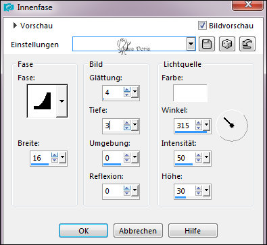Click the Tiefe value field showing 3

[x=113, y=126]
